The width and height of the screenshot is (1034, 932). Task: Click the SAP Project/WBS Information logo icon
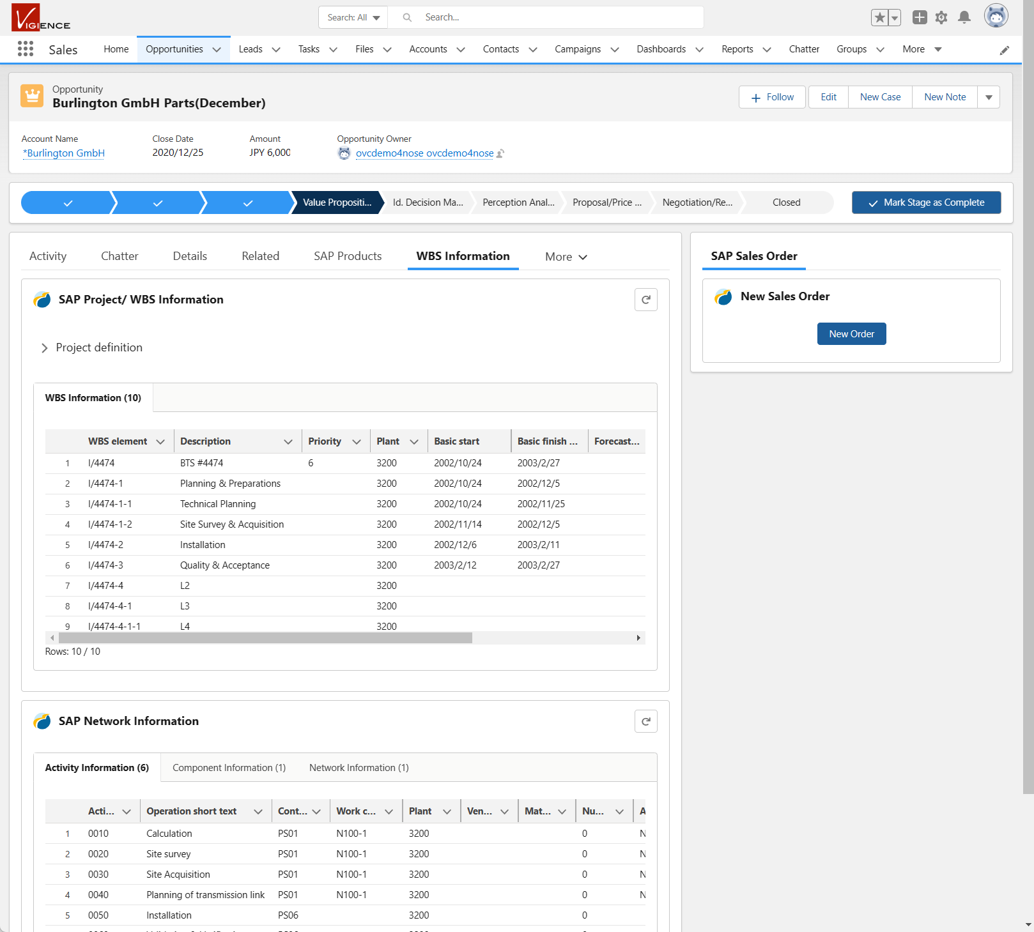pos(42,300)
